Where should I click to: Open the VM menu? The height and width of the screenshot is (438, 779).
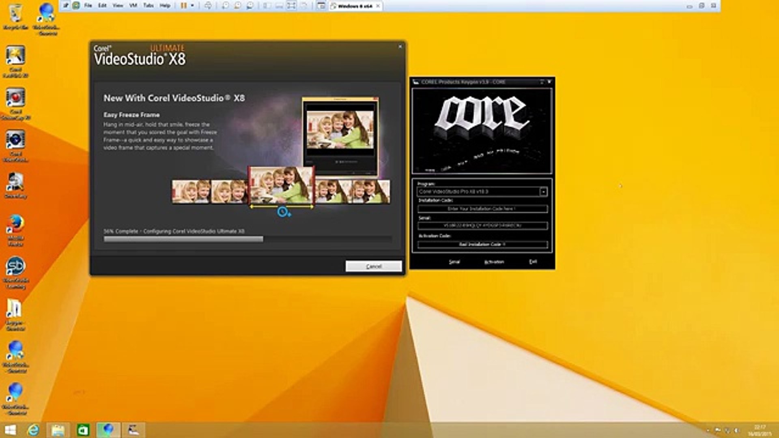point(133,6)
